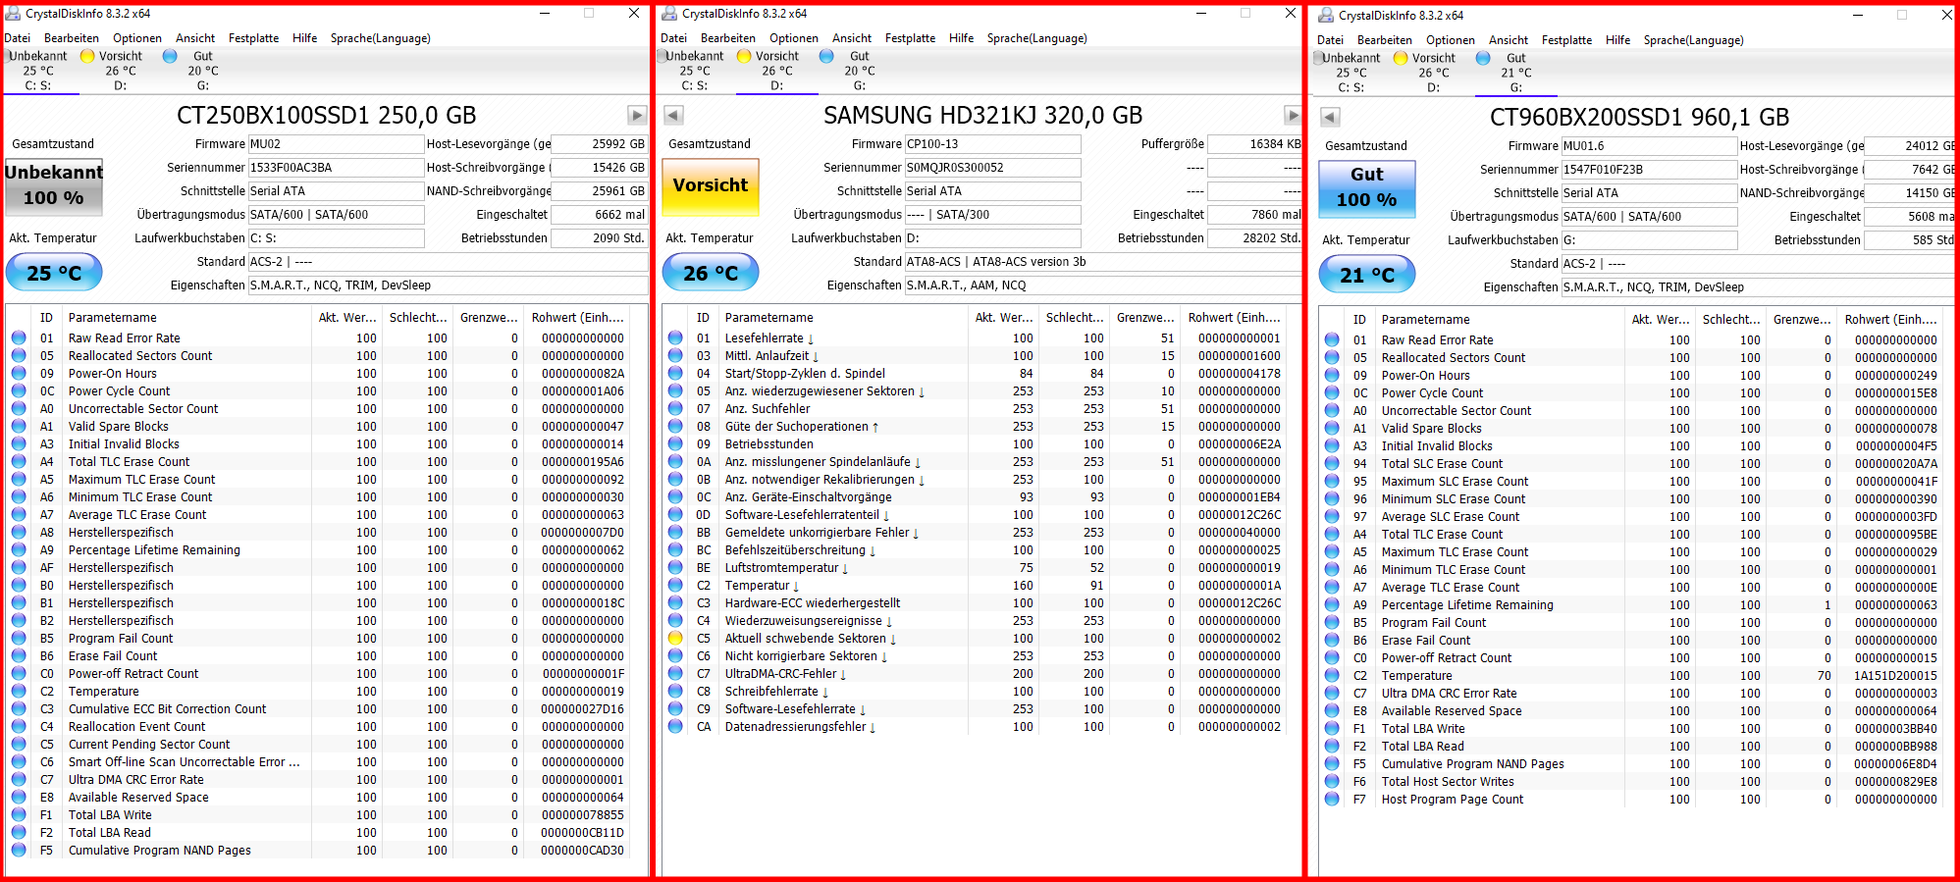The image size is (1960, 882).
Task: Click Firmware field showing MU01.6
Action: pos(1649,146)
